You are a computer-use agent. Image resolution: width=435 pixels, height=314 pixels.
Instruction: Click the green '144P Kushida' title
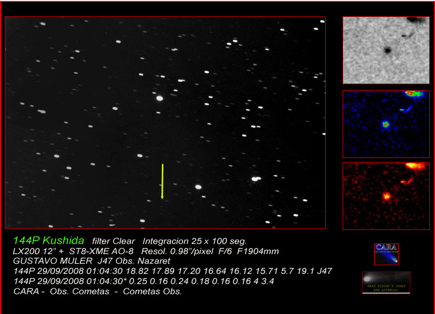tap(48, 240)
